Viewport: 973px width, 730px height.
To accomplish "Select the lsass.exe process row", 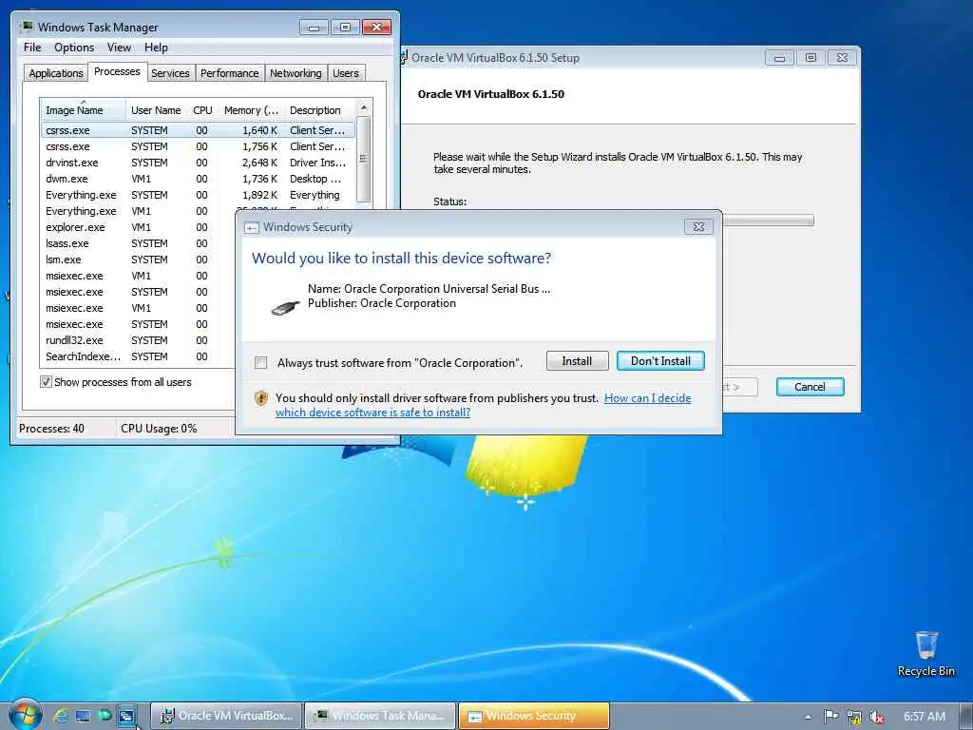I will click(x=138, y=243).
